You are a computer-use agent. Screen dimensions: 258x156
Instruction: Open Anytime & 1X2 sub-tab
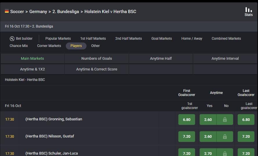(32, 69)
